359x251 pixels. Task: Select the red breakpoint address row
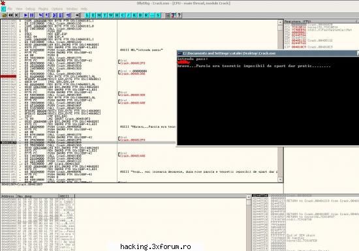coord(8,76)
